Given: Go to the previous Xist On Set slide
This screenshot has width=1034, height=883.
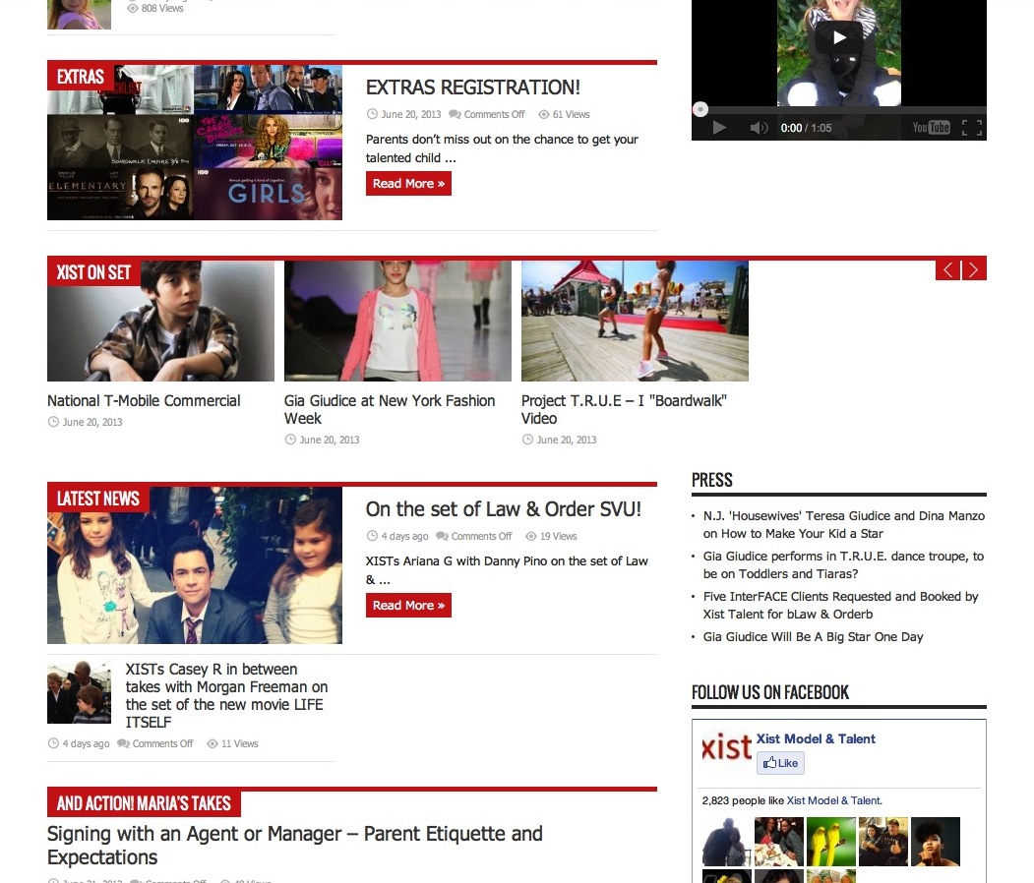Looking at the screenshot, I should click(947, 270).
